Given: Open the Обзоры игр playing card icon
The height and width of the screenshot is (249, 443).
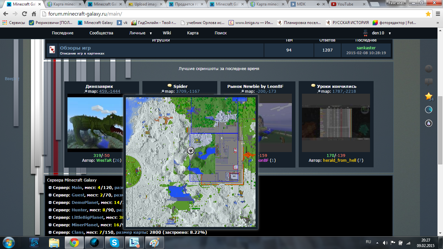Looking at the screenshot, I should (x=52, y=50).
